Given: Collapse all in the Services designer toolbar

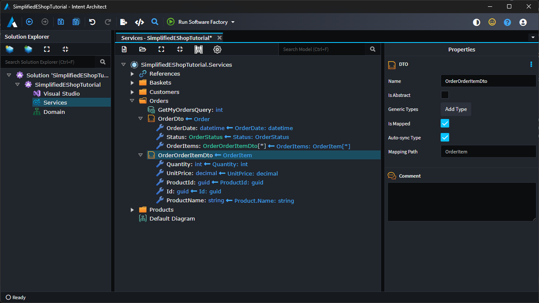Looking at the screenshot, I should (180, 49).
